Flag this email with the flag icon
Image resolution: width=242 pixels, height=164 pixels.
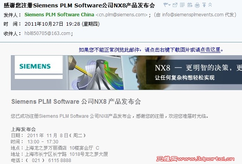(x=166, y=5)
